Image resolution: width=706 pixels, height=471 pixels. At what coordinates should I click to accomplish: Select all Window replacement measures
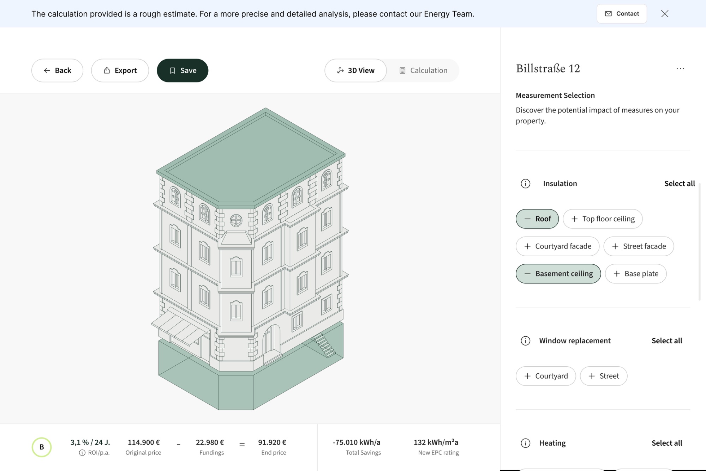click(667, 341)
